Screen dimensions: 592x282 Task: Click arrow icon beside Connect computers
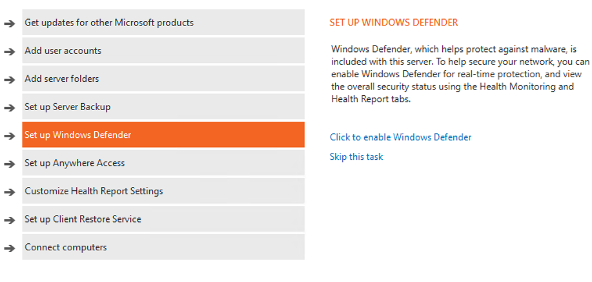9,249
